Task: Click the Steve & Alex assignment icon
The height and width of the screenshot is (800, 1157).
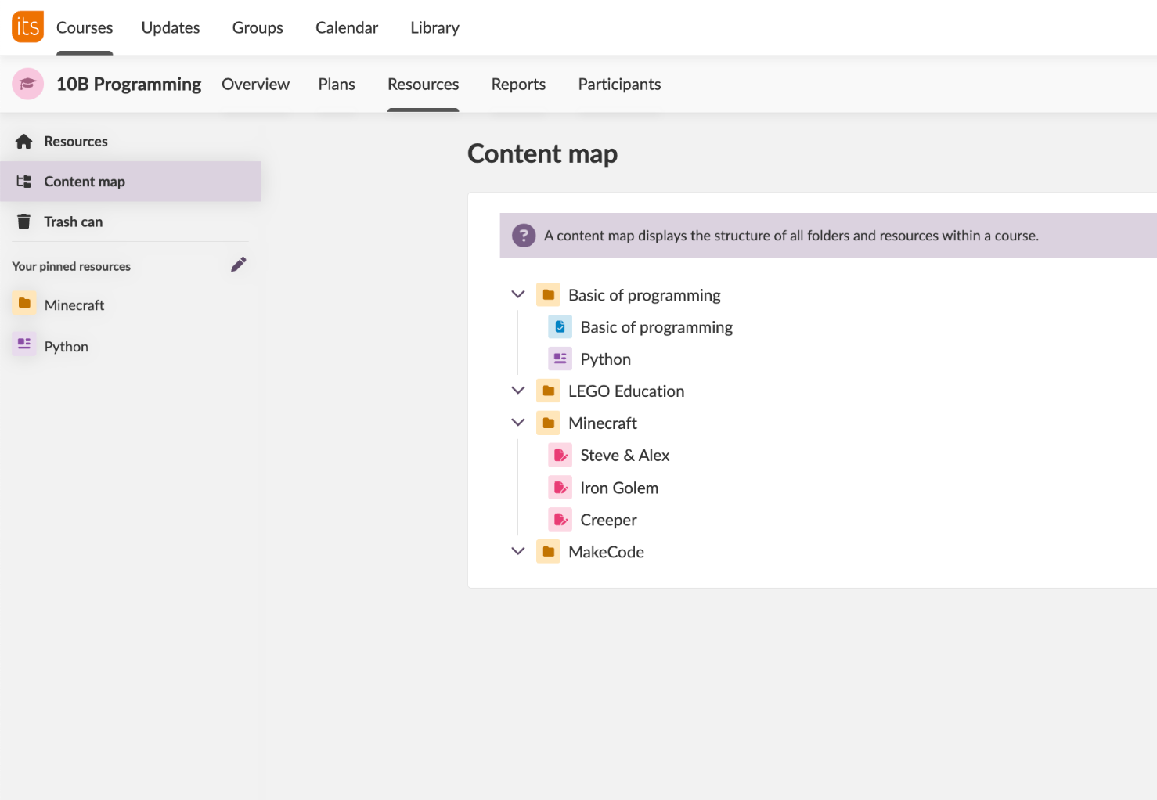Action: [x=560, y=456]
